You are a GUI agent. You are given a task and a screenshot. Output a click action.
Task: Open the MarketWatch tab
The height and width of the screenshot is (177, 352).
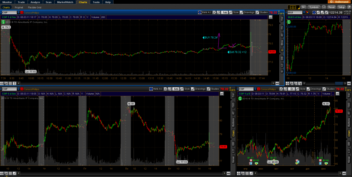click(65, 2)
